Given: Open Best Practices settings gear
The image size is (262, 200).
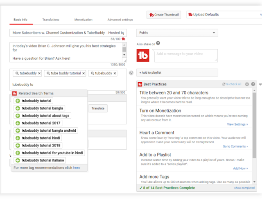Looking at the screenshot, I should 247,84.
